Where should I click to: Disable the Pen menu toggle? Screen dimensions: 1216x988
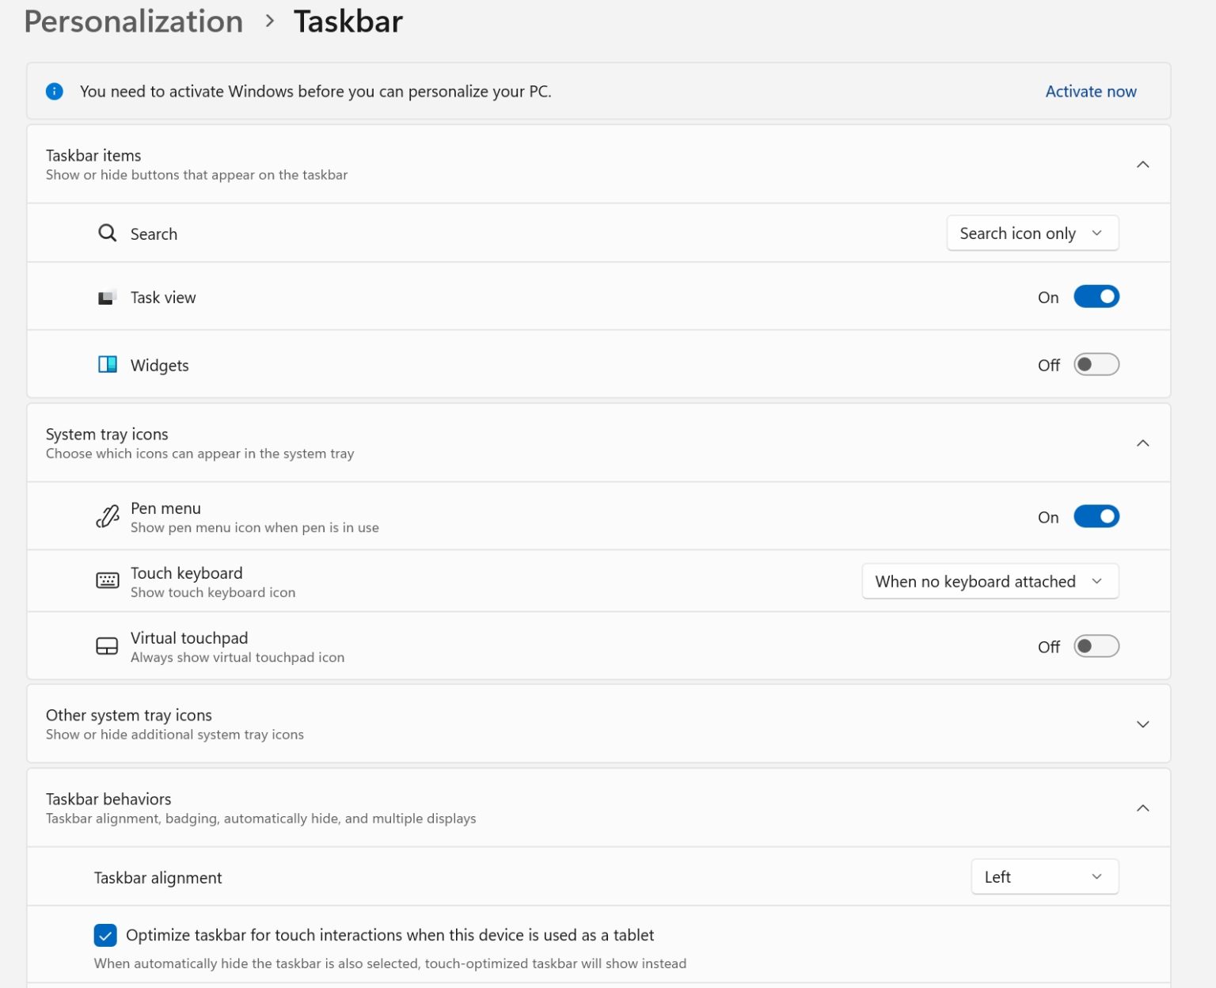(1096, 516)
